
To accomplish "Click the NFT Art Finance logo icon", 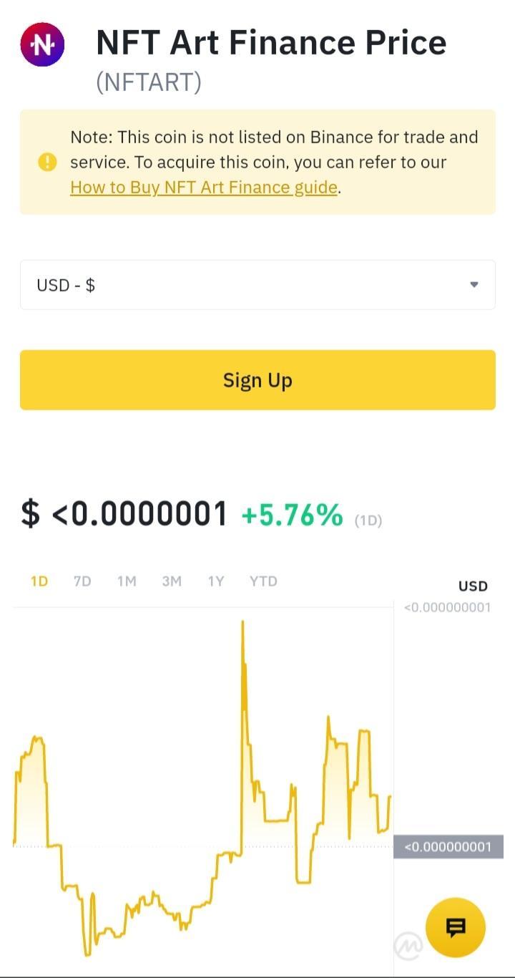I will (x=41, y=44).
